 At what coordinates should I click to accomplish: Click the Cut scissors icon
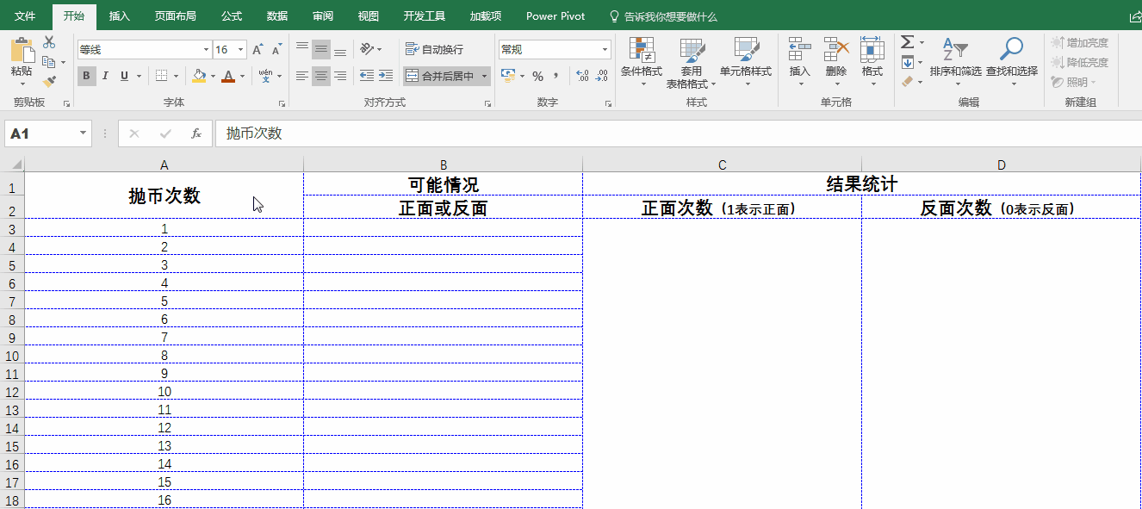[x=49, y=42]
